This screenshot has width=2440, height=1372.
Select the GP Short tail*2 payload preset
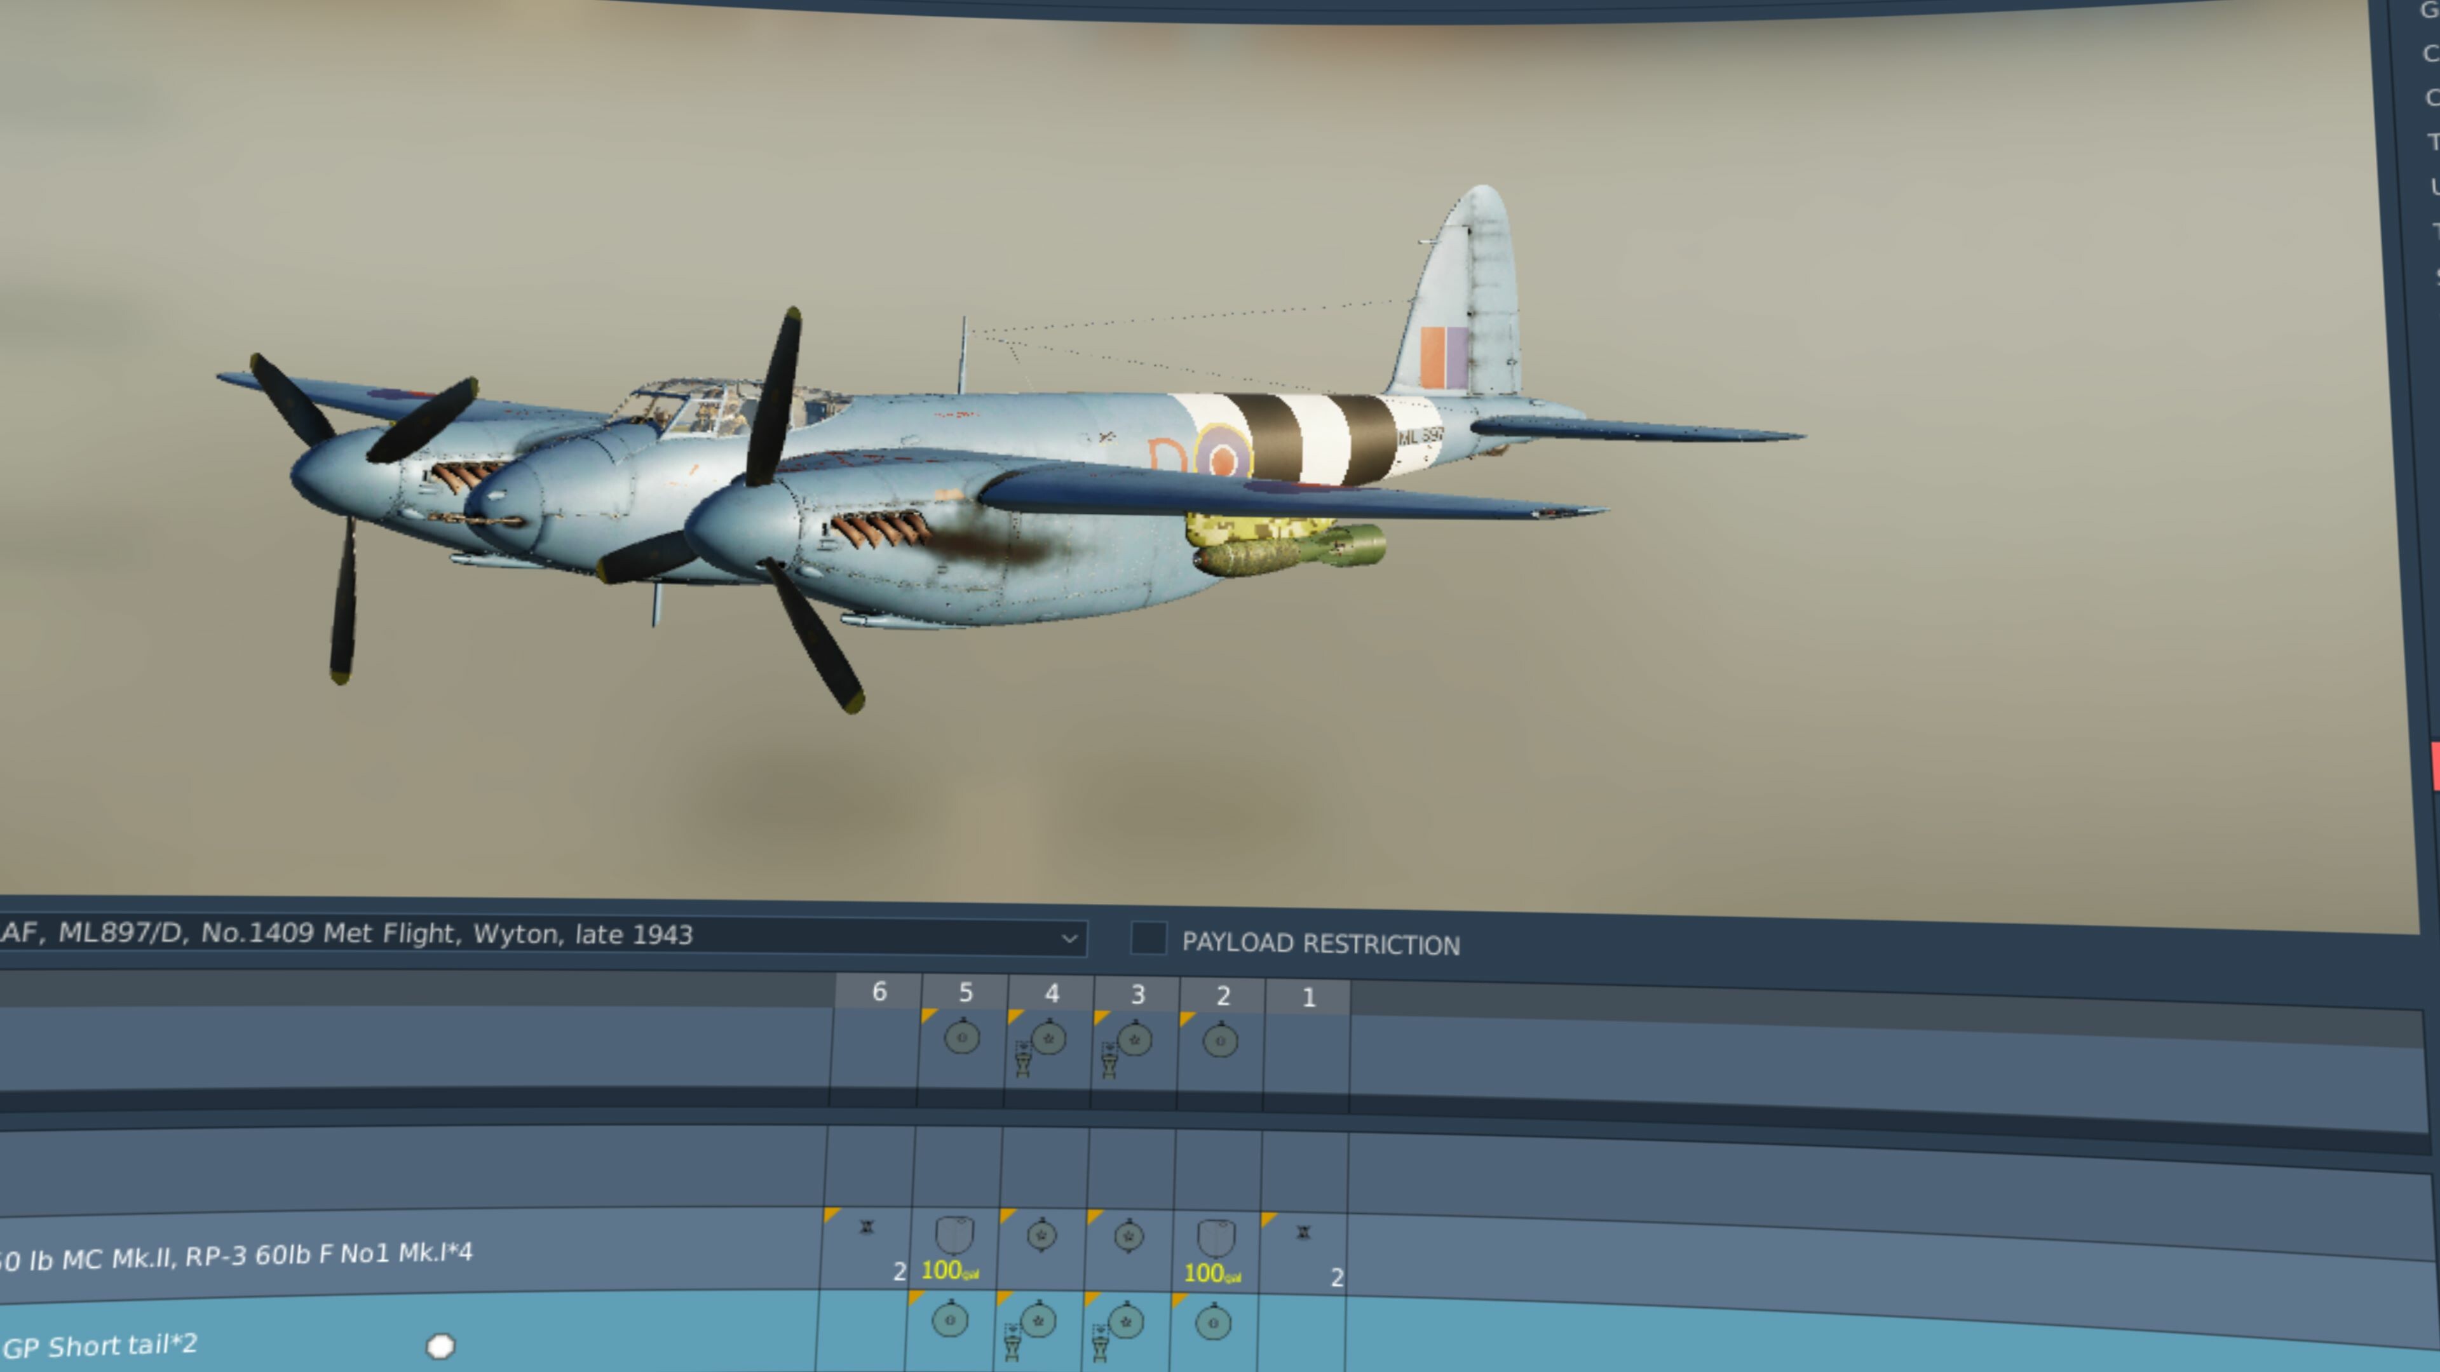100,1345
